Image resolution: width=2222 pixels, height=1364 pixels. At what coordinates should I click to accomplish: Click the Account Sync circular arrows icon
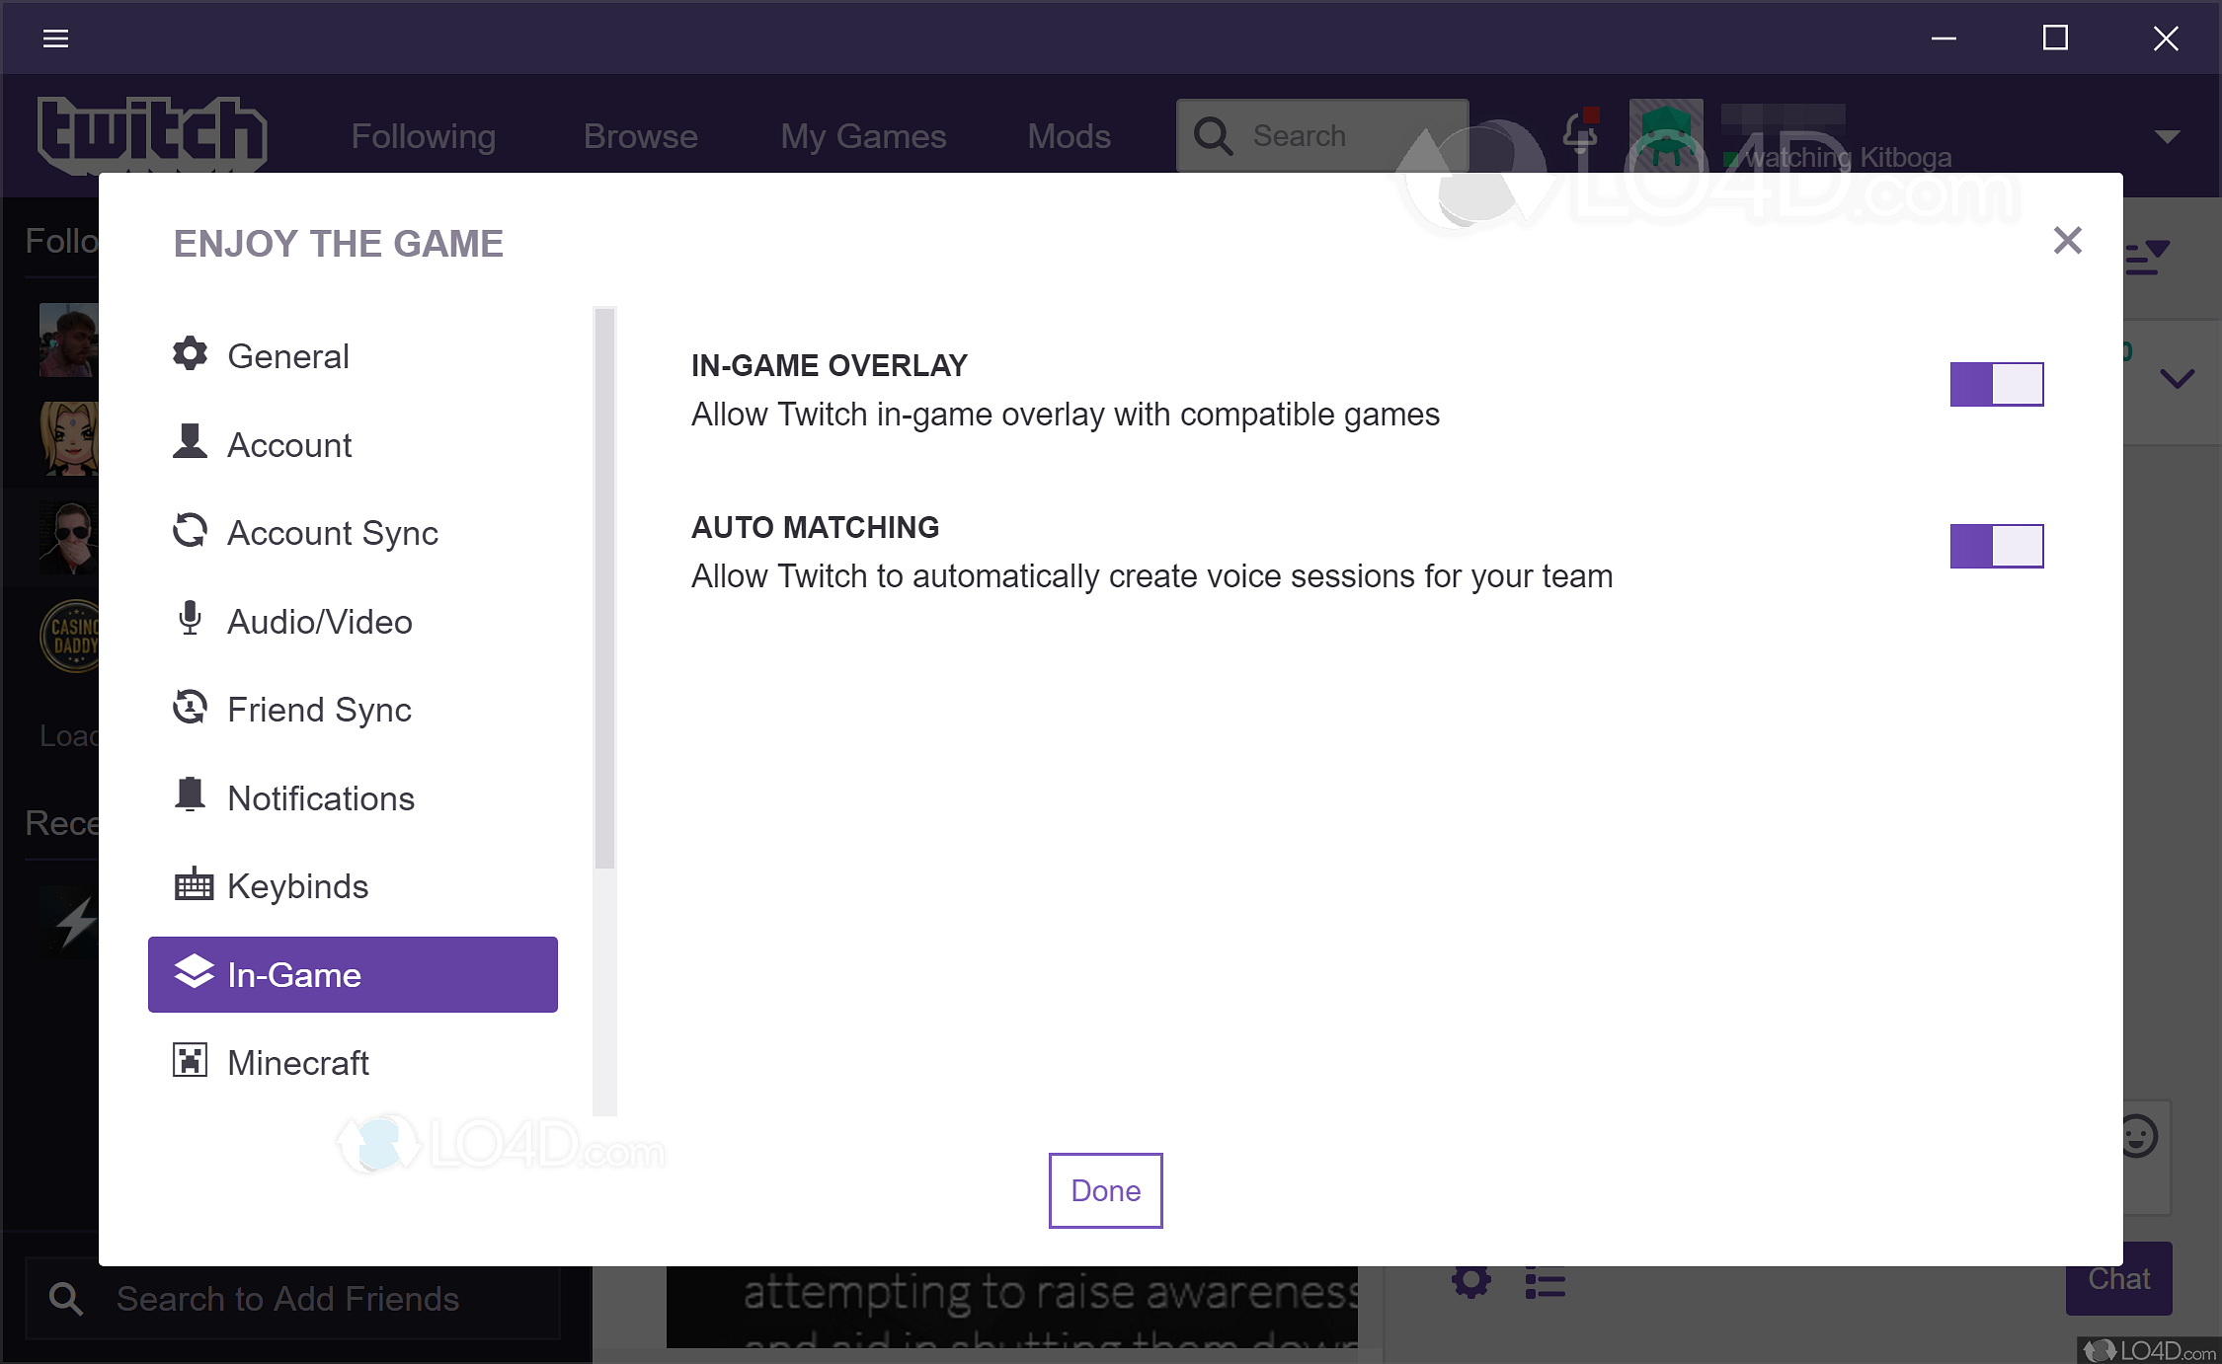point(191,531)
